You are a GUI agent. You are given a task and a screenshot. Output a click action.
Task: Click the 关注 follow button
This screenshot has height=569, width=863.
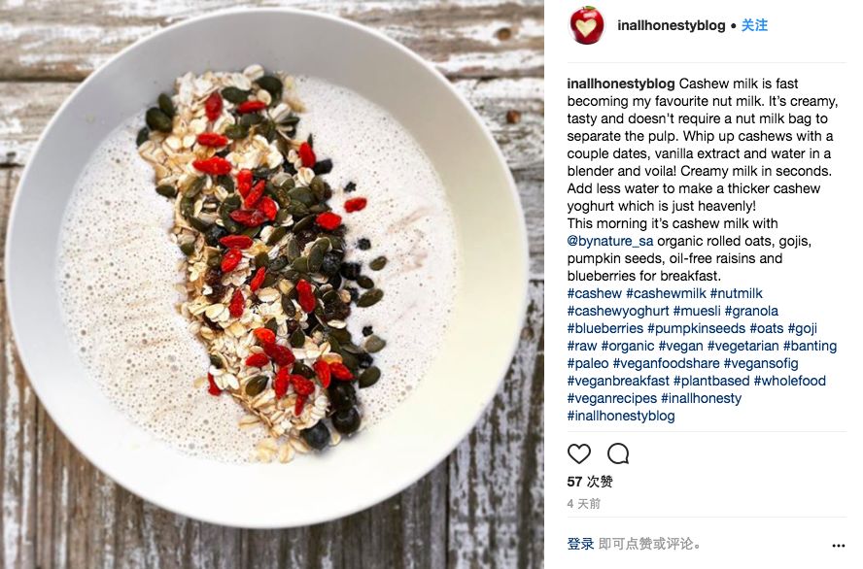coord(754,25)
